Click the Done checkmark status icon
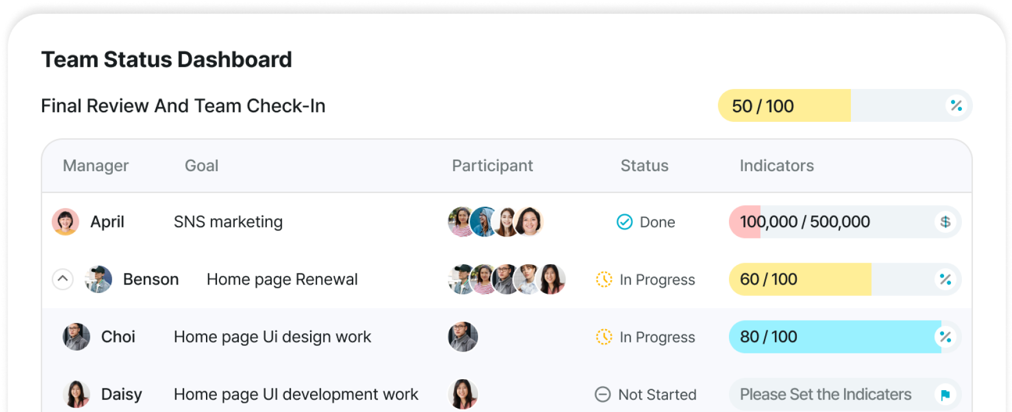This screenshot has width=1012, height=412. pyautogui.click(x=624, y=222)
